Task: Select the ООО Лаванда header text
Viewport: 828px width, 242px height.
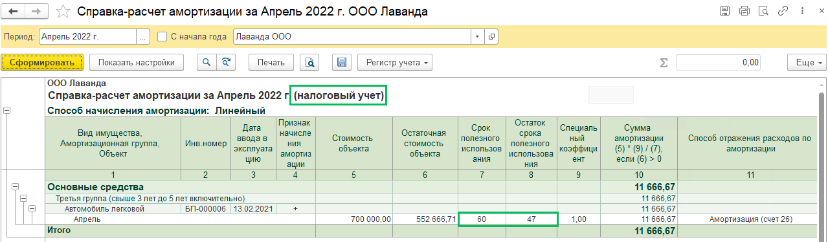Action: (77, 83)
